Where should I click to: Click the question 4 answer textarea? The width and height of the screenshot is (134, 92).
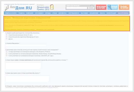click(x=23, y=66)
